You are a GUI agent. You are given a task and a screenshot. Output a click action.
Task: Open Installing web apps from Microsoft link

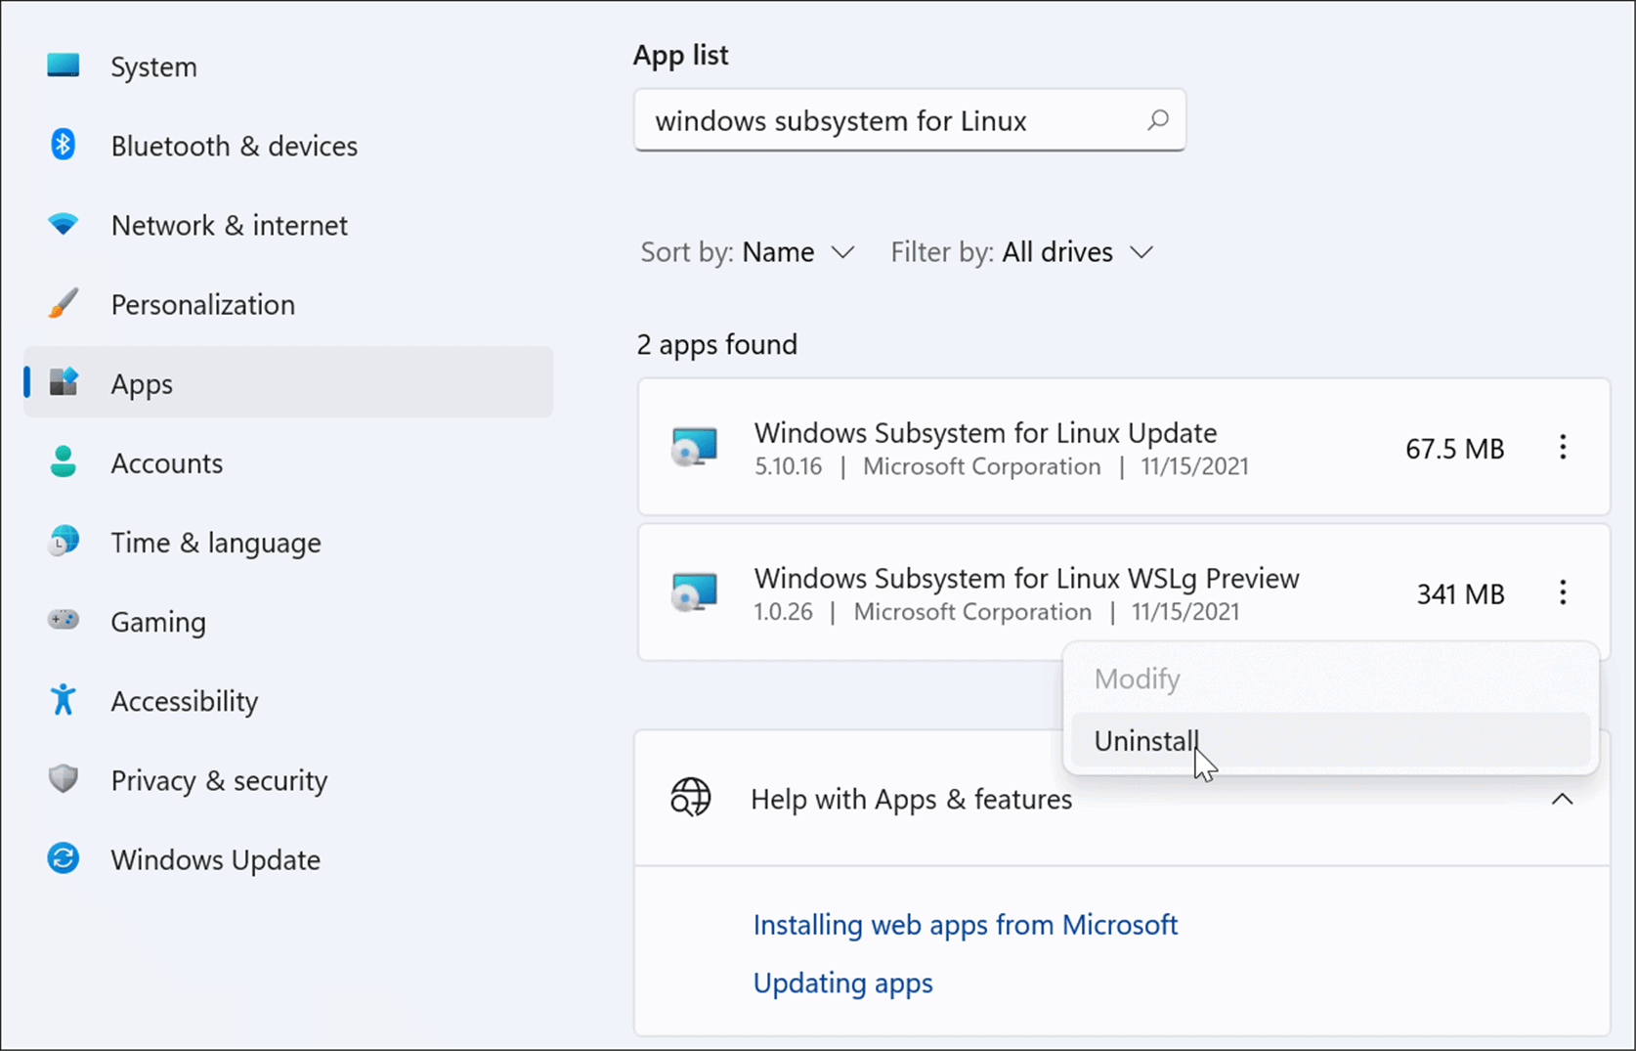point(966,924)
